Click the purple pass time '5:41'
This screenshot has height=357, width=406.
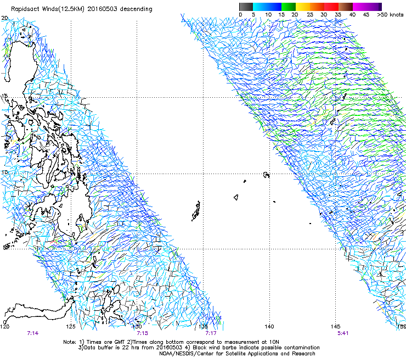tap(343, 333)
